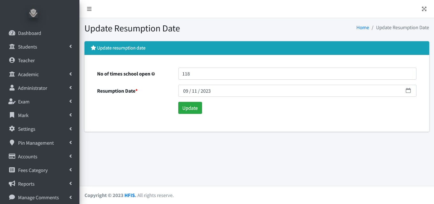The image size is (434, 204).
Task: Click the school crest logo in sidebar
Action: click(x=33, y=13)
